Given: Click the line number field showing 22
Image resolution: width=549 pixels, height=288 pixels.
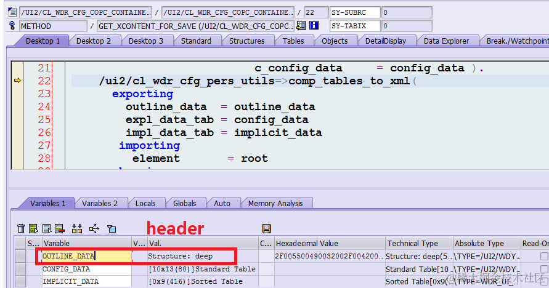Looking at the screenshot, I should tap(316, 12).
